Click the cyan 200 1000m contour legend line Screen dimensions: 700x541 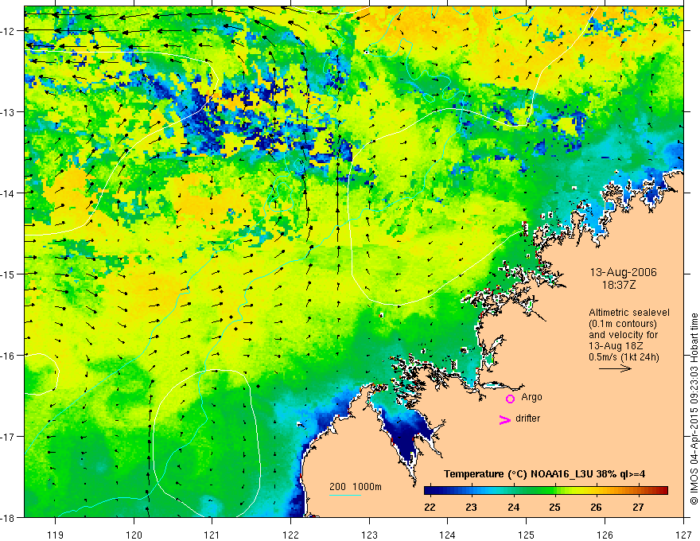345,495
